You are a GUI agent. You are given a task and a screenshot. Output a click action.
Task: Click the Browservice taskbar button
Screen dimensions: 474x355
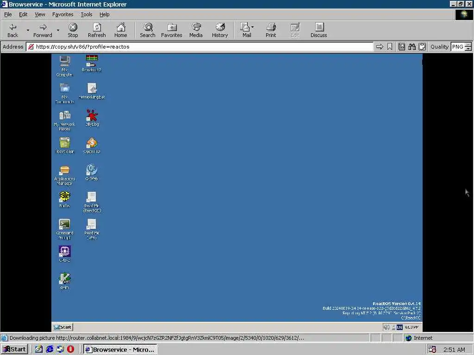120,349
